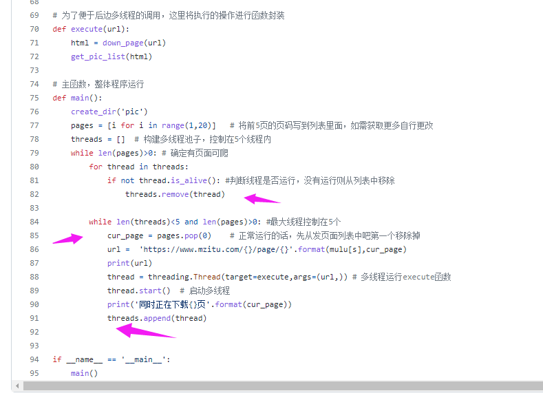Click 'cur_page = pages.pop(0)' code
Image resolution: width=543 pixels, height=400 pixels.
click(x=159, y=236)
